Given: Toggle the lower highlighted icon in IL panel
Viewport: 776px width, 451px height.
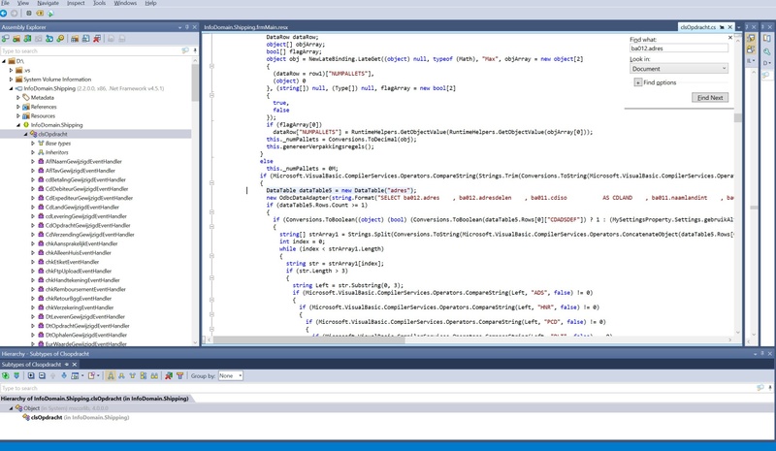Looking at the screenshot, I should [750, 49].
